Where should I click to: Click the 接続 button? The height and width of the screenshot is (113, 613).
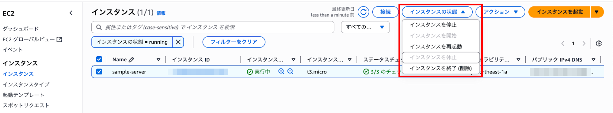click(x=385, y=12)
